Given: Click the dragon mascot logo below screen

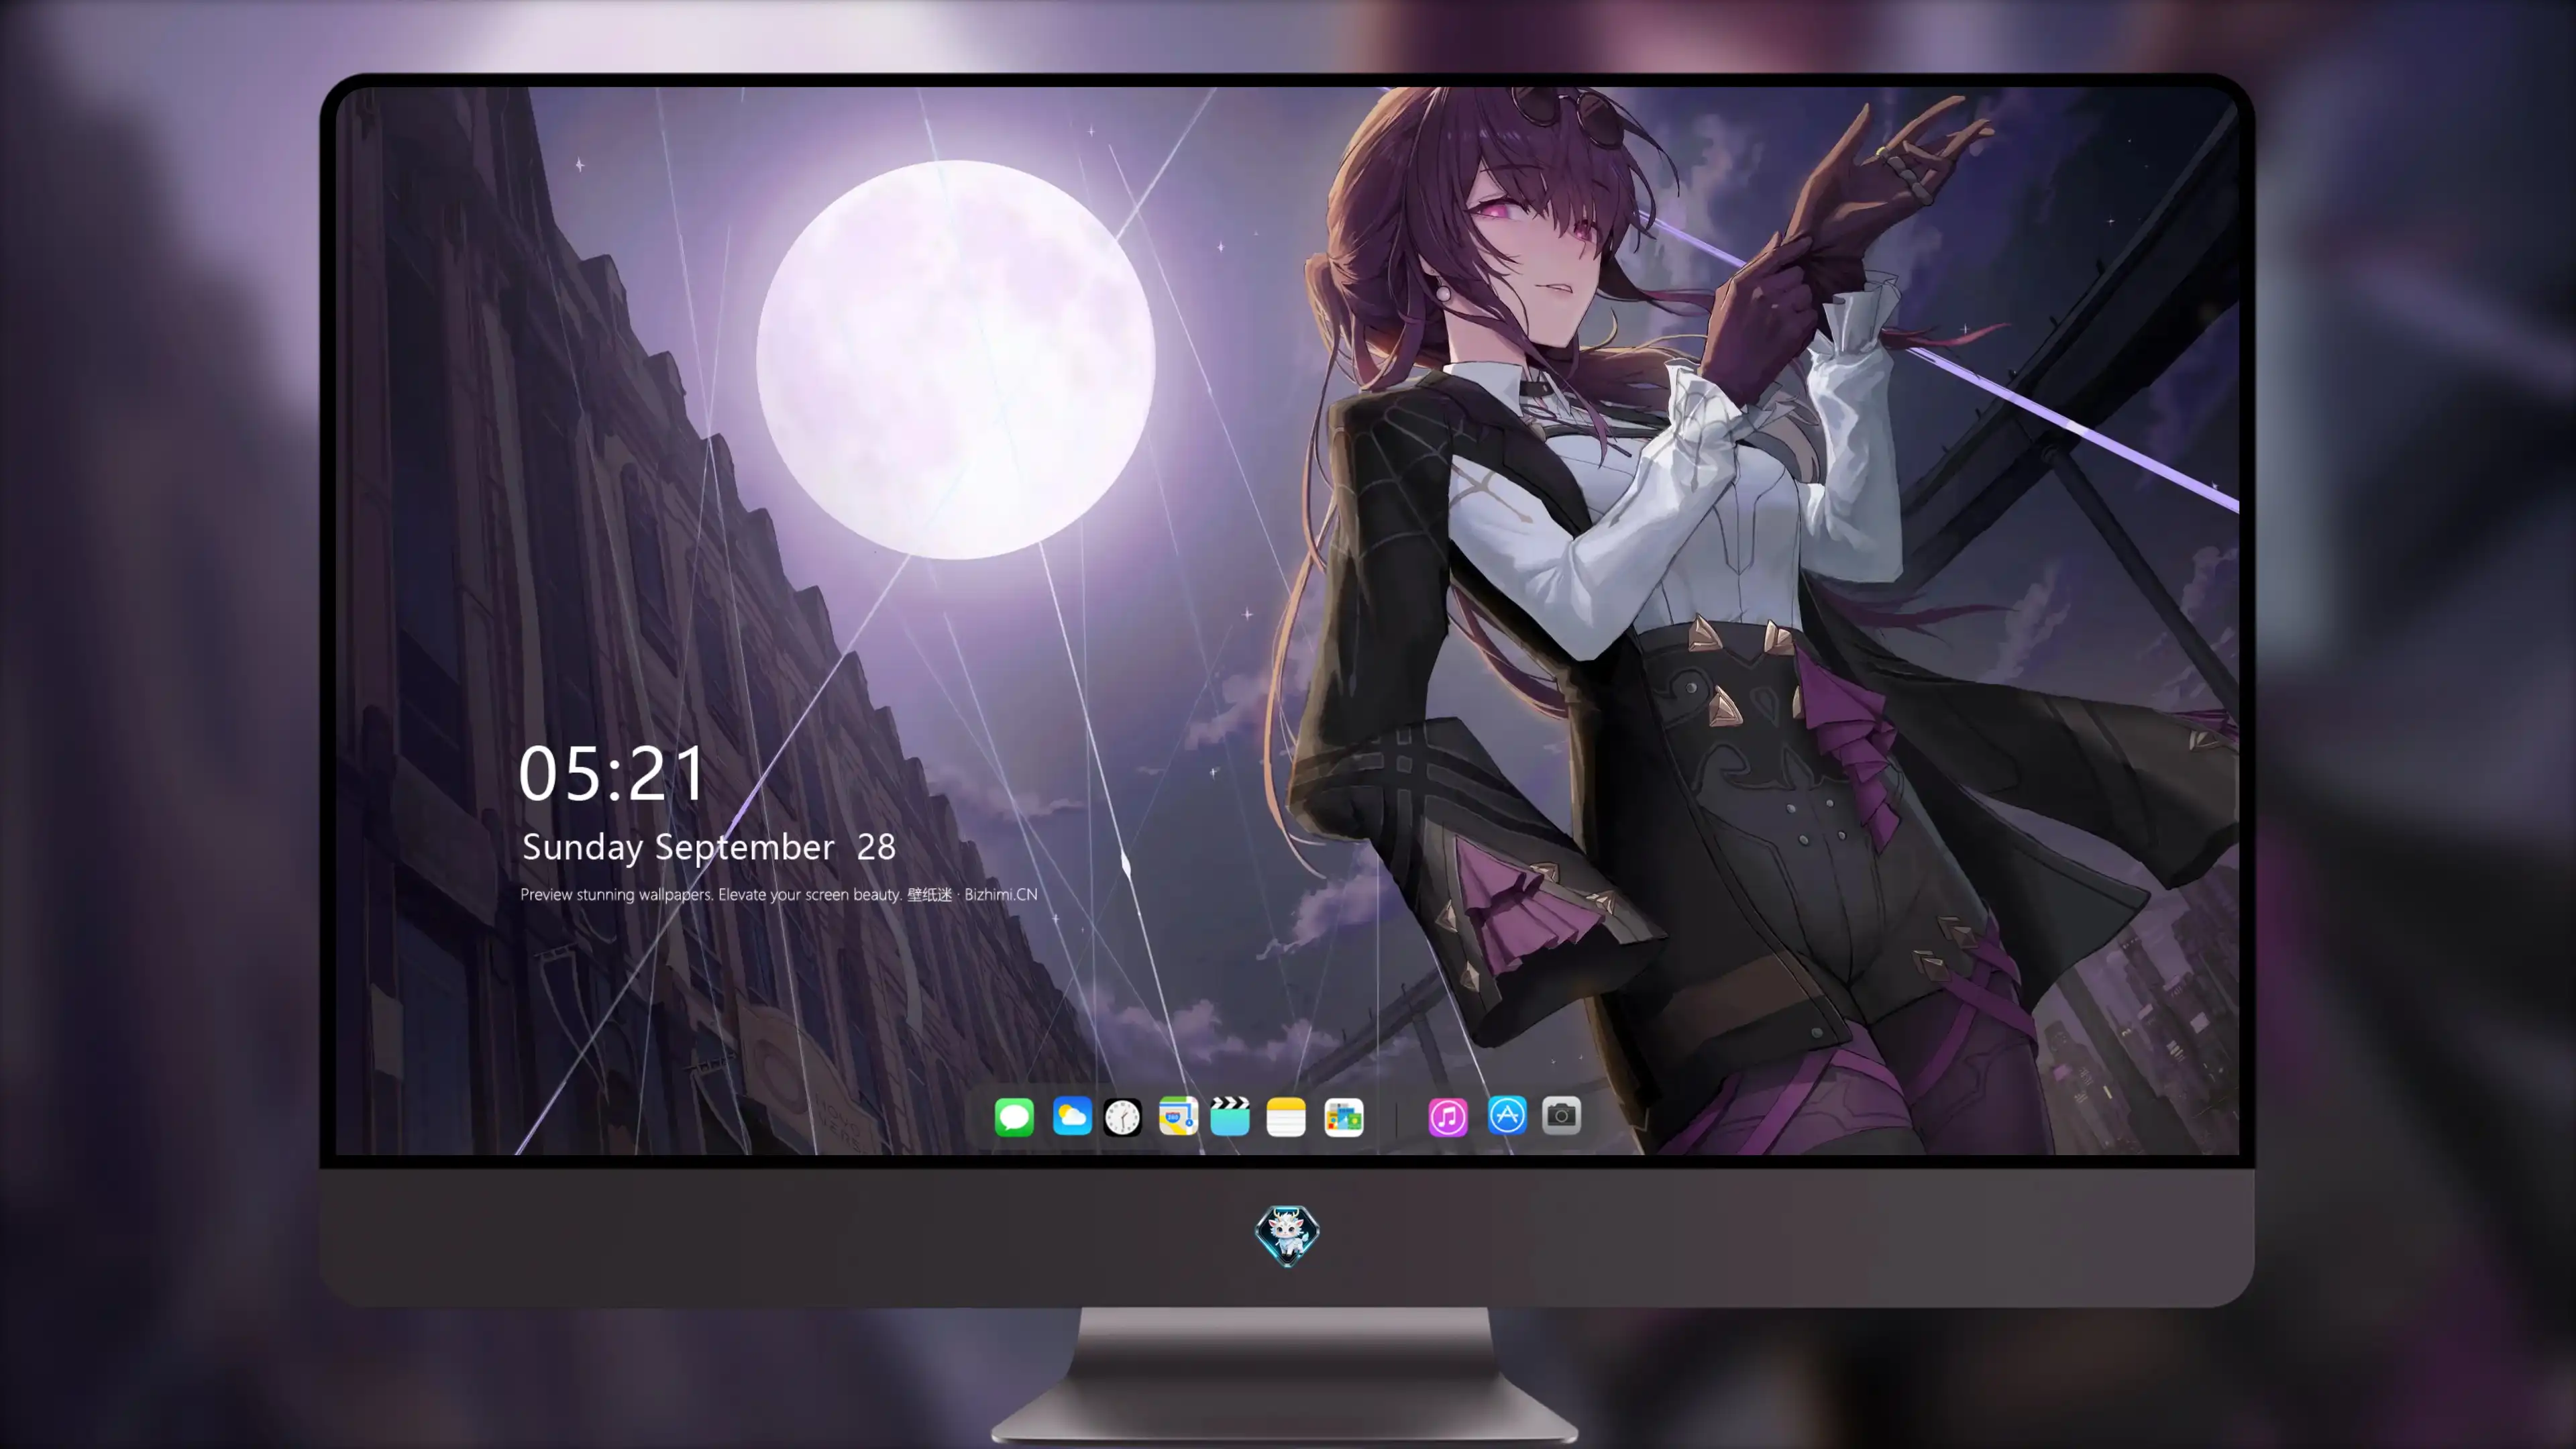Looking at the screenshot, I should point(1287,1236).
